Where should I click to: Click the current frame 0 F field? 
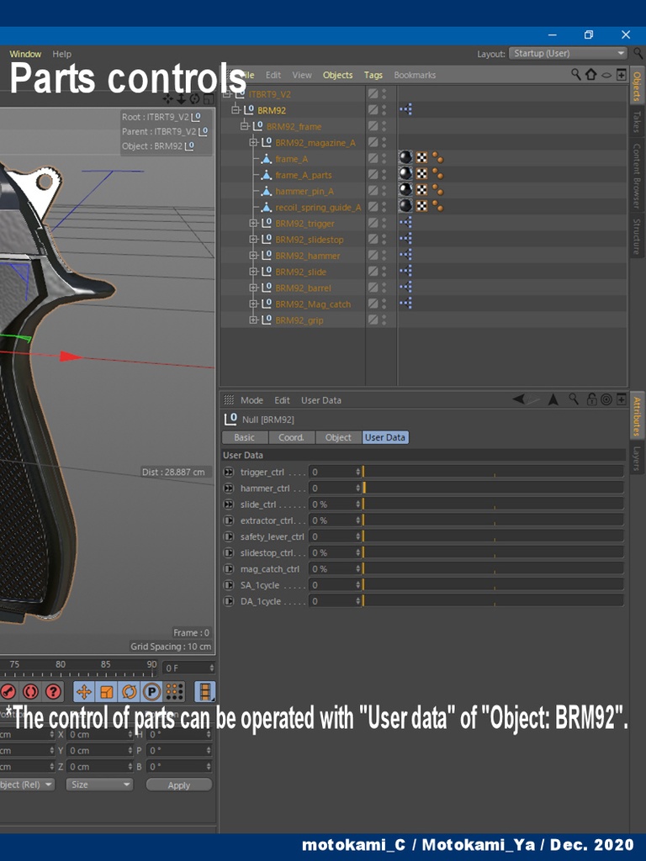(x=189, y=668)
